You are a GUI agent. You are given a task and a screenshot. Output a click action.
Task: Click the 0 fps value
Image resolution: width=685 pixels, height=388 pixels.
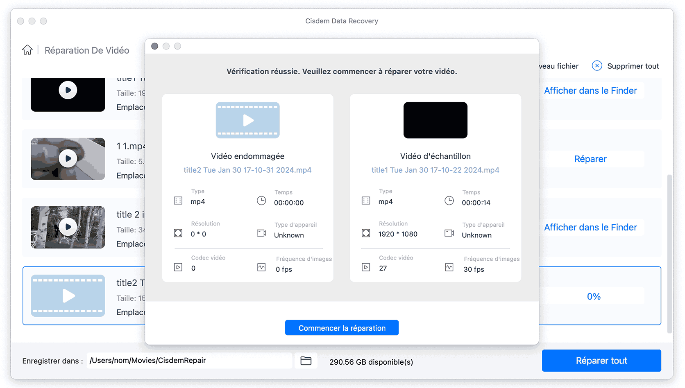[x=284, y=269]
